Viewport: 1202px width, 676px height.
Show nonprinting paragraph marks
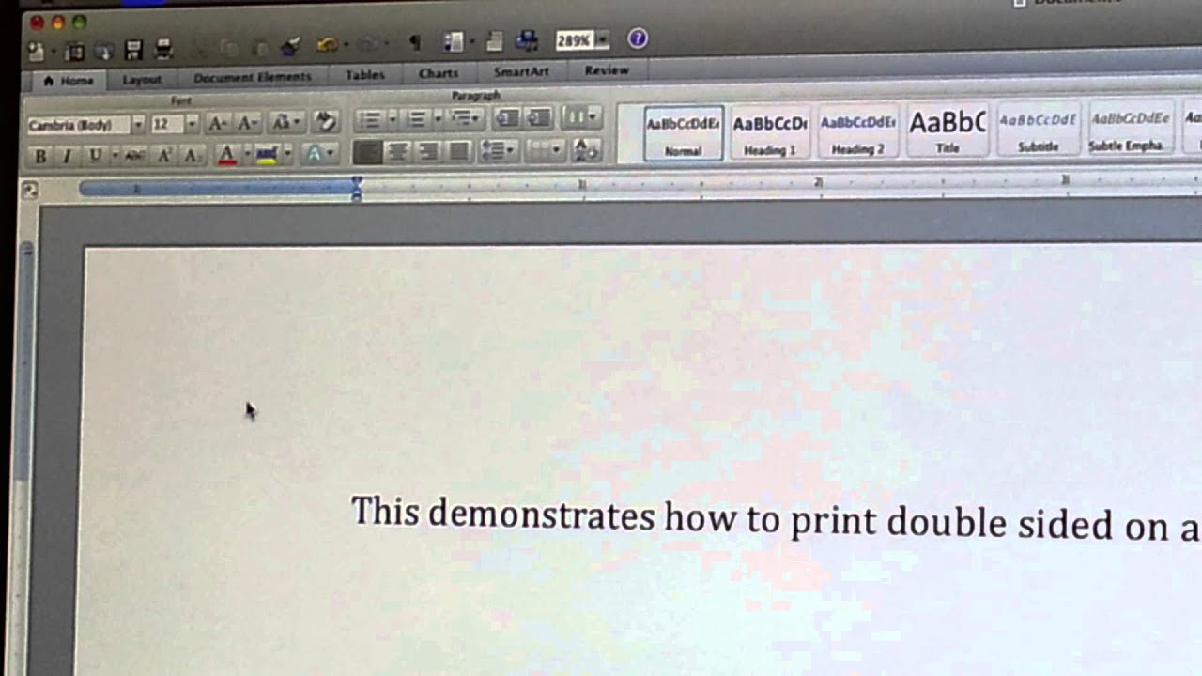coord(414,42)
